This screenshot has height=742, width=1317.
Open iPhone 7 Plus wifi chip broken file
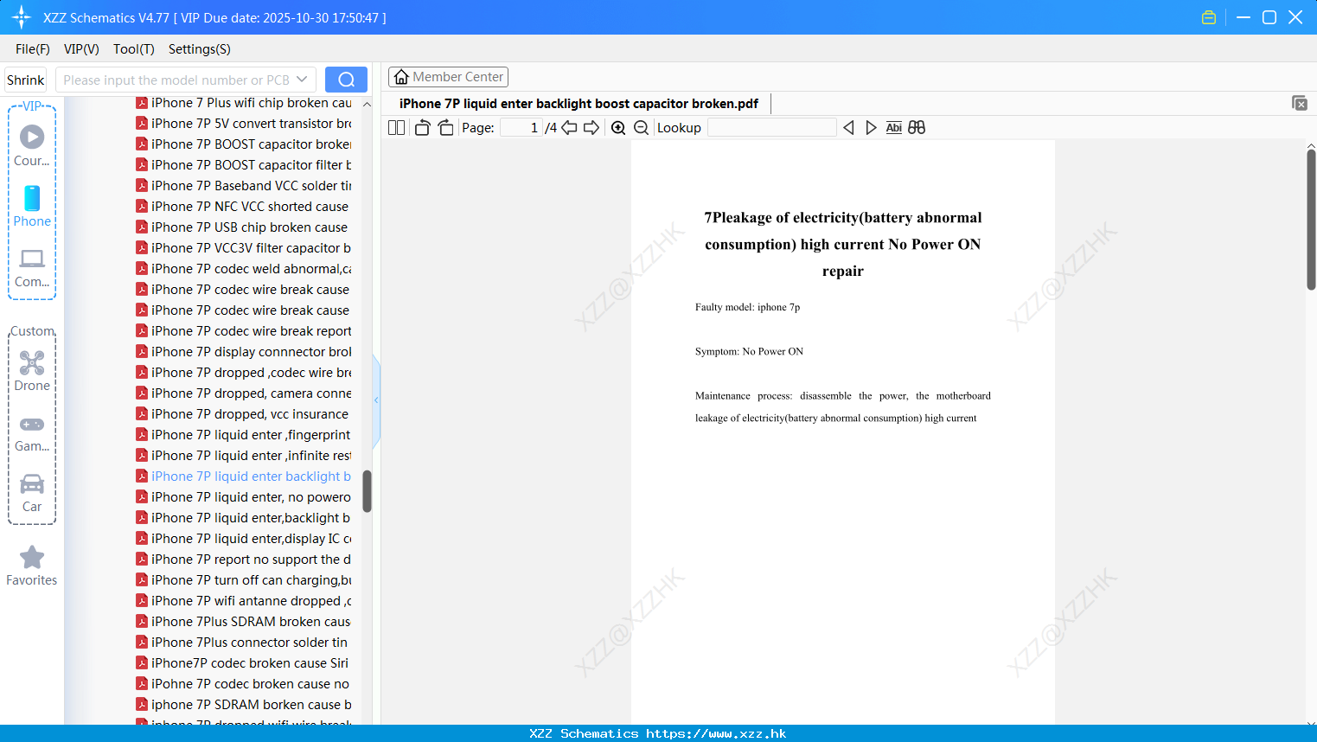(244, 103)
